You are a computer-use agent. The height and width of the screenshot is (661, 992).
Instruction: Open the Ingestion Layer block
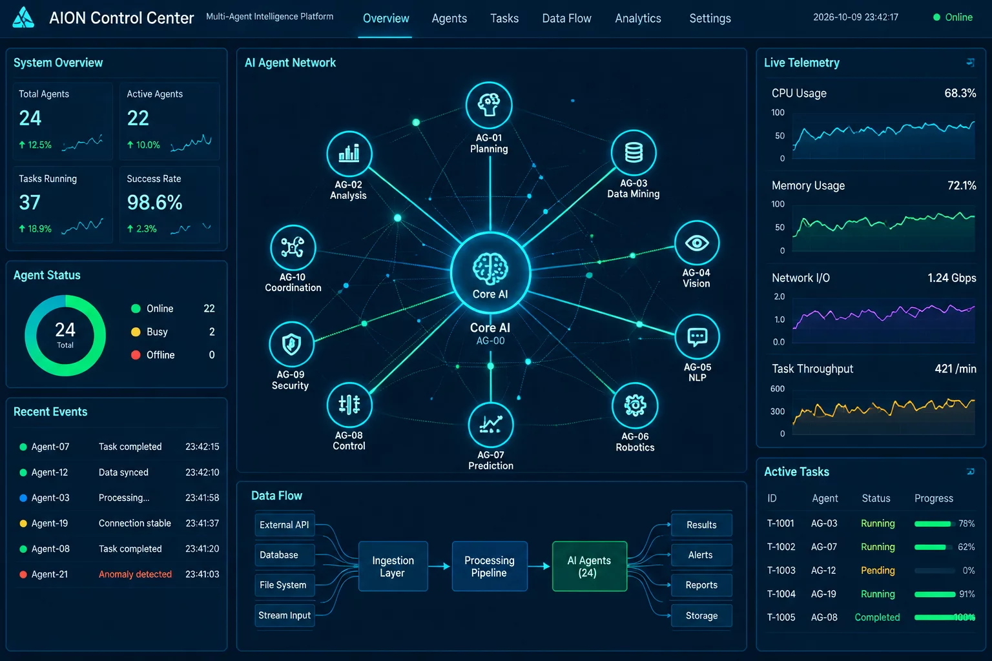pyautogui.click(x=393, y=566)
